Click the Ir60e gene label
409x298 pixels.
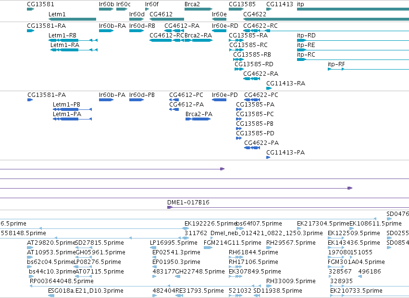(219, 14)
